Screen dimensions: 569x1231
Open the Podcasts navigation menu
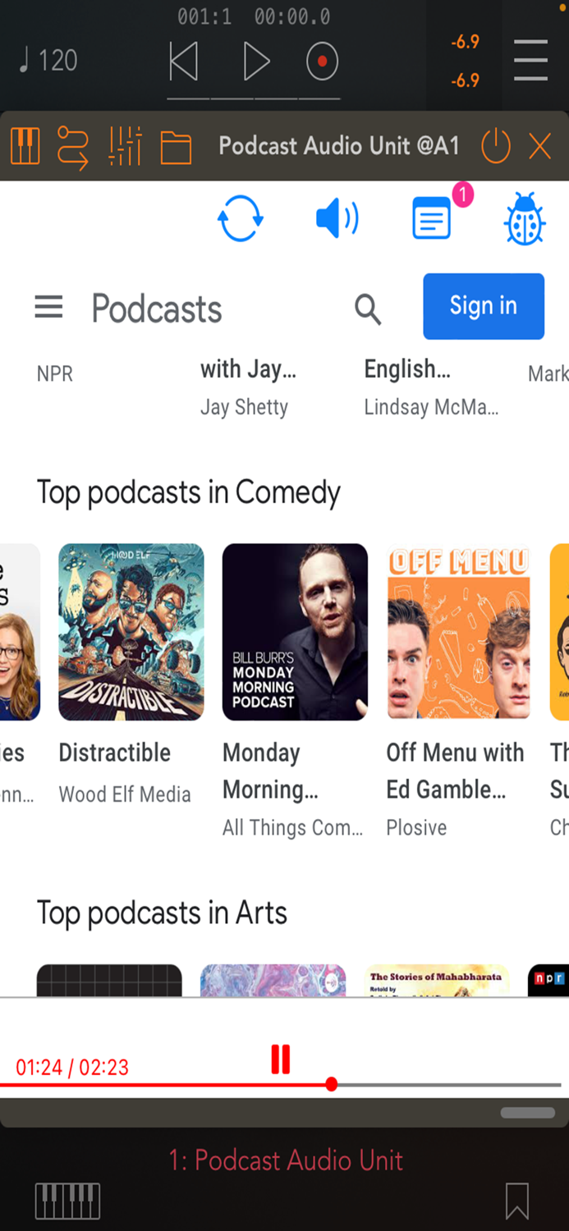tap(48, 308)
